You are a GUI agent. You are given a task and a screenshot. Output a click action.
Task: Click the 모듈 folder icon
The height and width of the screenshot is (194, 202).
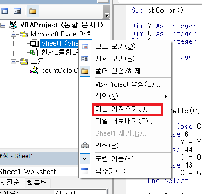pyautogui.click(x=24, y=61)
